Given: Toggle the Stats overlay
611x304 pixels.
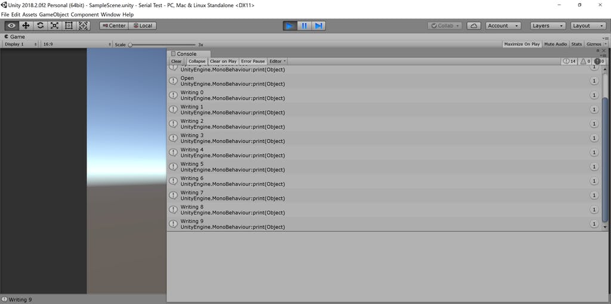Looking at the screenshot, I should point(576,44).
